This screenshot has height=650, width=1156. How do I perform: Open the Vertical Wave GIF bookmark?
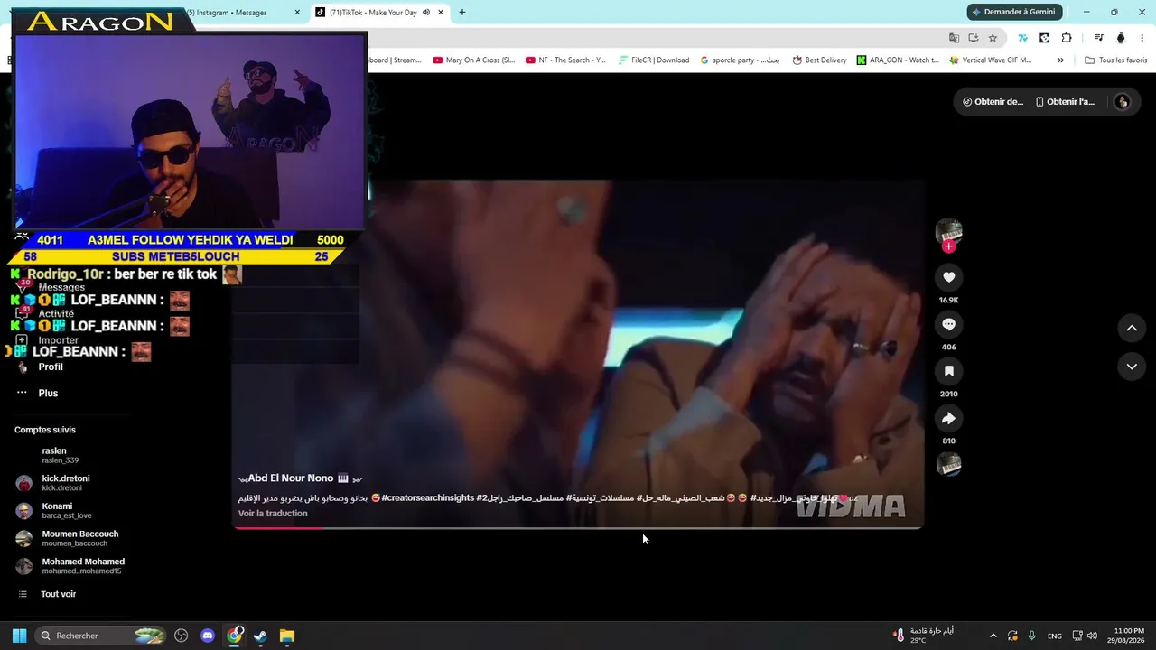(991, 60)
